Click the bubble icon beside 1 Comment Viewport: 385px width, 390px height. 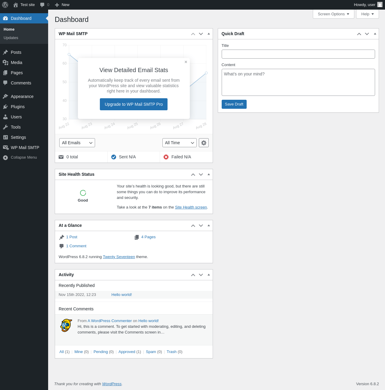click(62, 246)
